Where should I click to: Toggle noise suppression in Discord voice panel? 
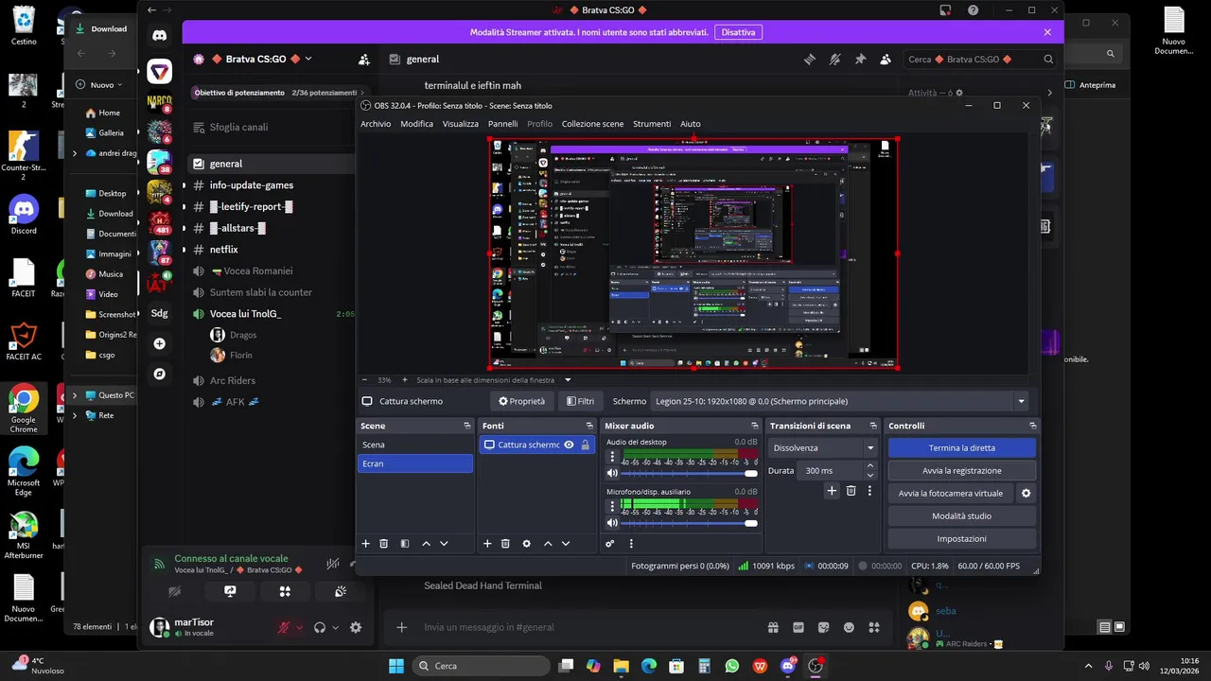(x=333, y=564)
